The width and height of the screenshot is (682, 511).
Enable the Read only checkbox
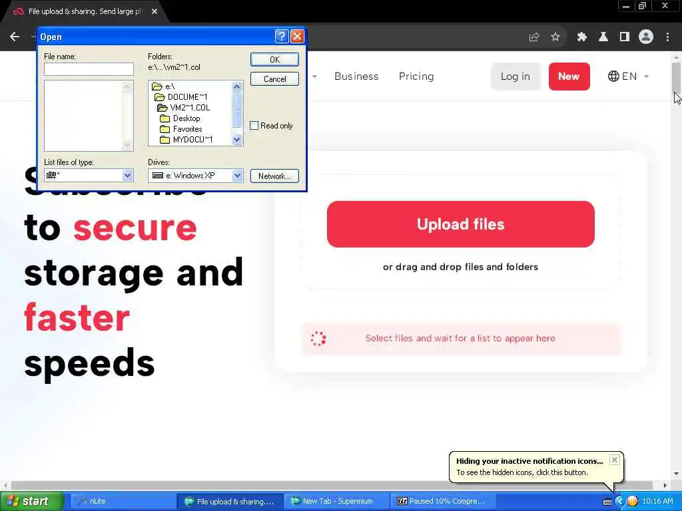[x=254, y=126]
